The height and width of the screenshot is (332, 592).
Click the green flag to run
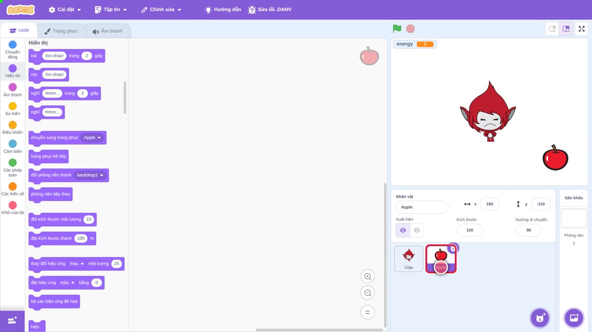point(397,28)
